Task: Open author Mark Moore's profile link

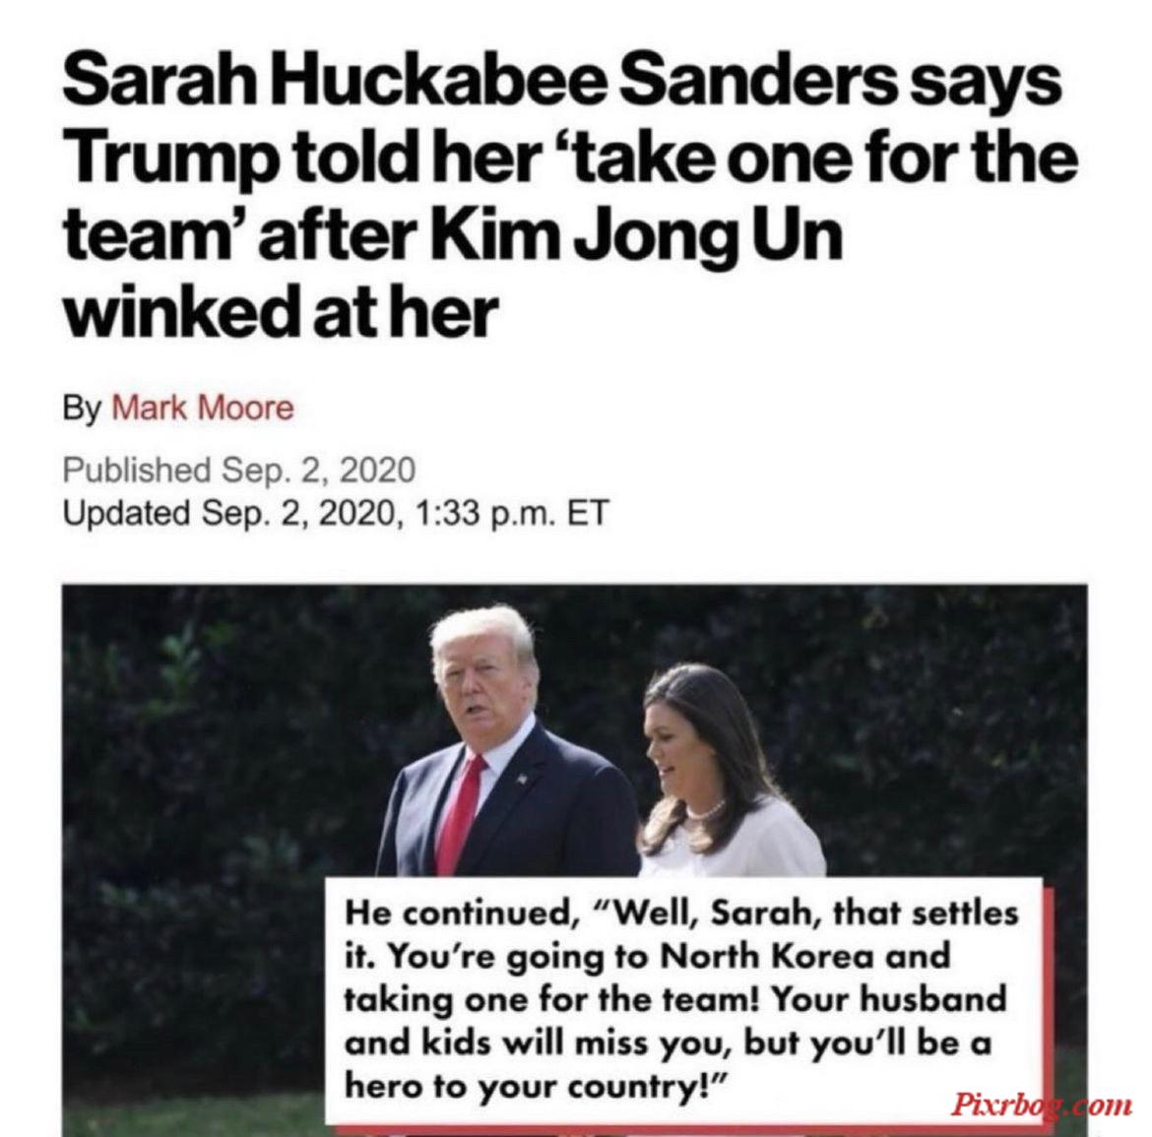Action: pos(202,408)
